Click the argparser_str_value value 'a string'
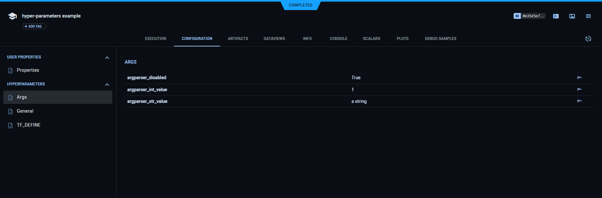 coord(359,101)
